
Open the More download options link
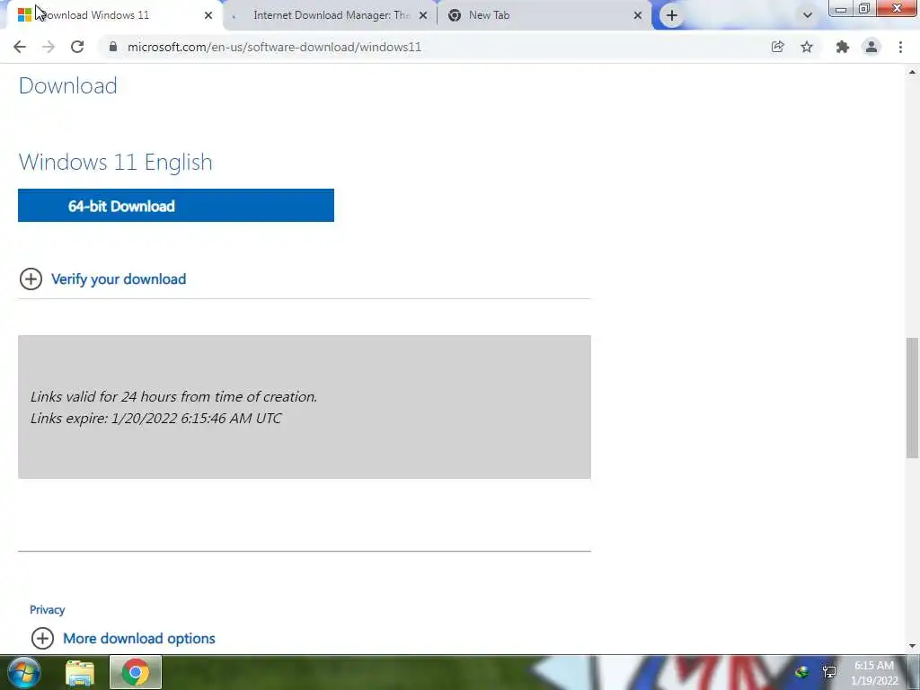[139, 639]
